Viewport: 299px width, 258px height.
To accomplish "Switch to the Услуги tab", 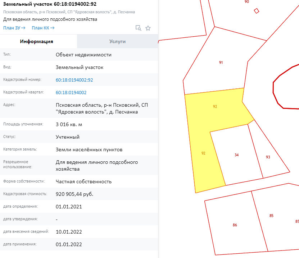I will pyautogui.click(x=117, y=41).
